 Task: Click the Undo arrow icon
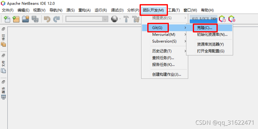47,19
